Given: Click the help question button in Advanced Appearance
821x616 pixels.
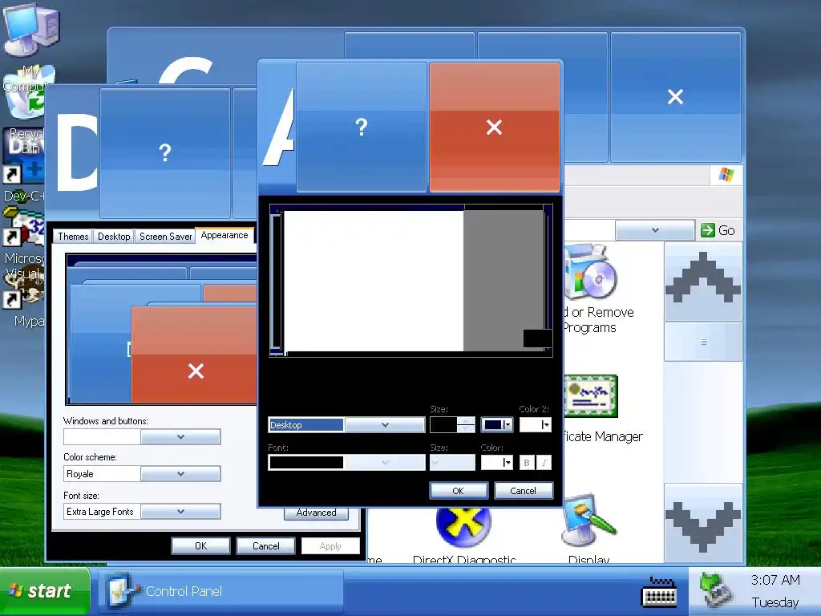Looking at the screenshot, I should pyautogui.click(x=362, y=128).
